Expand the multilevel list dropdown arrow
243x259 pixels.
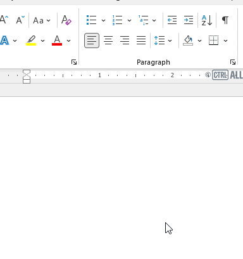pyautogui.click(x=154, y=20)
